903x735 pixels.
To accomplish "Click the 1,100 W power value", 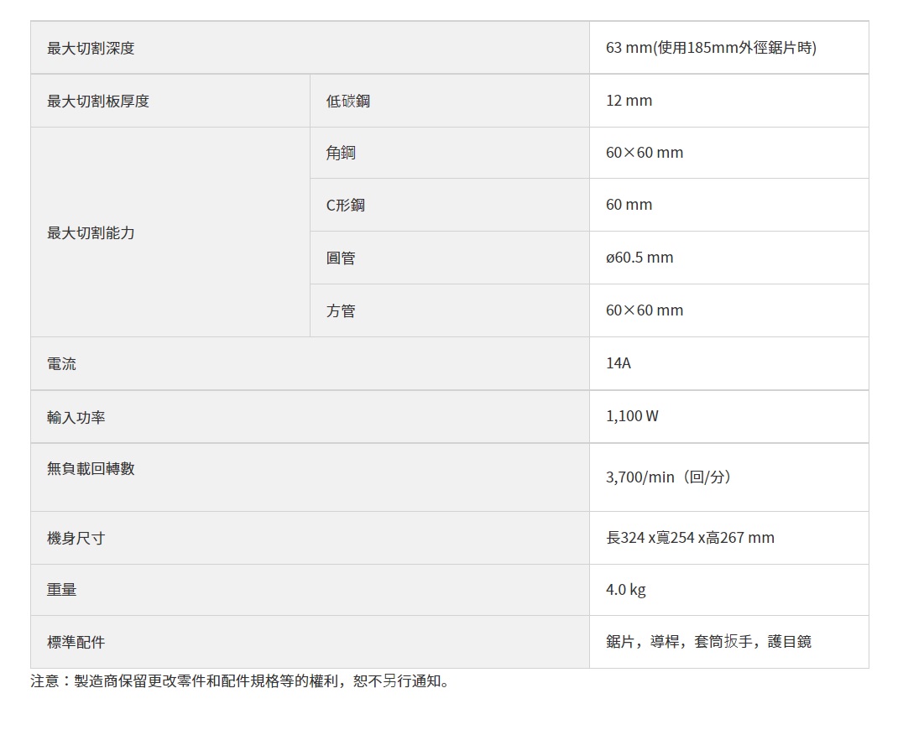I will click(632, 416).
